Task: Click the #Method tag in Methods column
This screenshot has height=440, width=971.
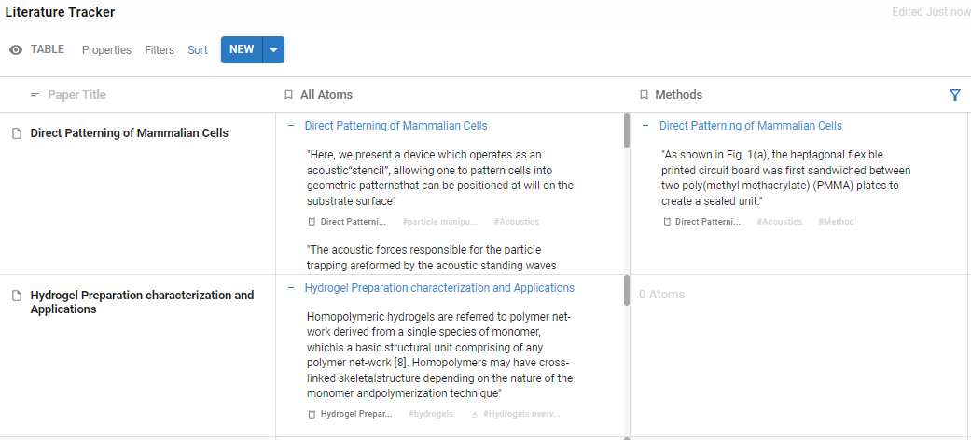Action: tap(836, 222)
